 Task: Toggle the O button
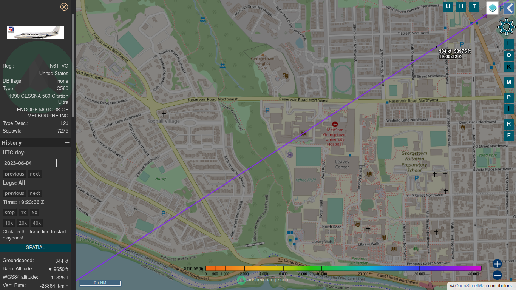point(509,55)
